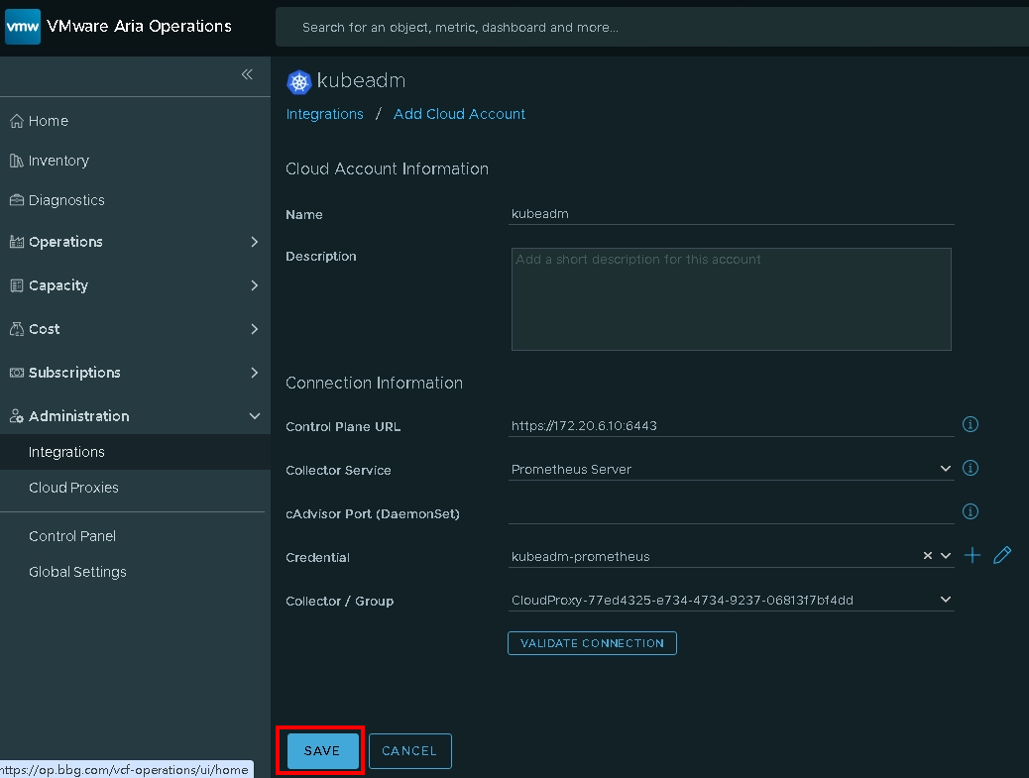The width and height of the screenshot is (1029, 778).
Task: Click the VMware logo icon
Action: click(23, 26)
